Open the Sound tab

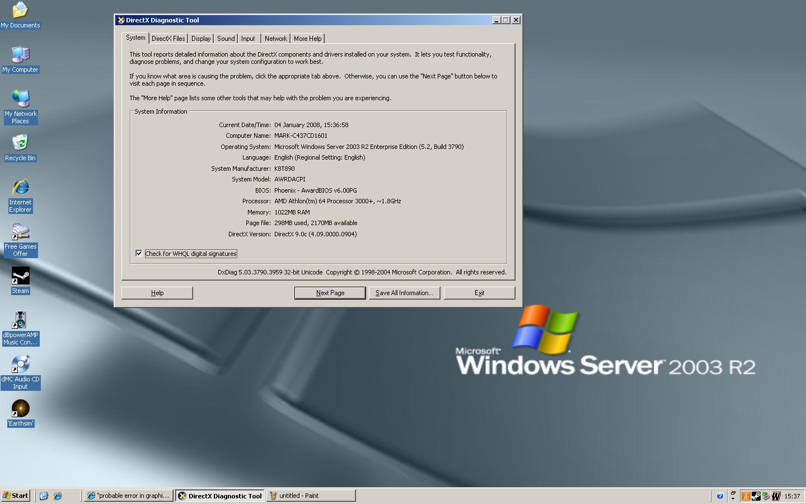point(226,39)
